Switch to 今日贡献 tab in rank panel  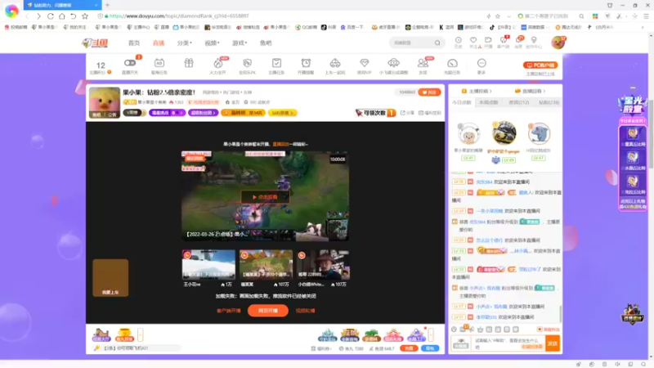pos(462,103)
